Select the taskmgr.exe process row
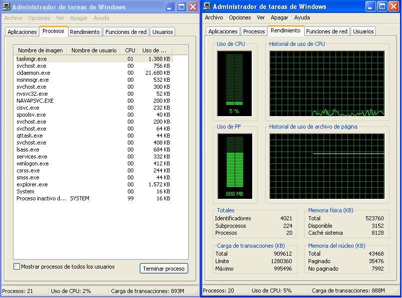The width and height of the screenshot is (402, 298). click(x=93, y=59)
